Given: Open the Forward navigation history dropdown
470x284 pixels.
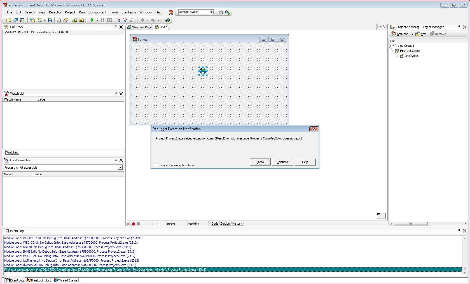Looking at the screenshot, I should (159, 20).
